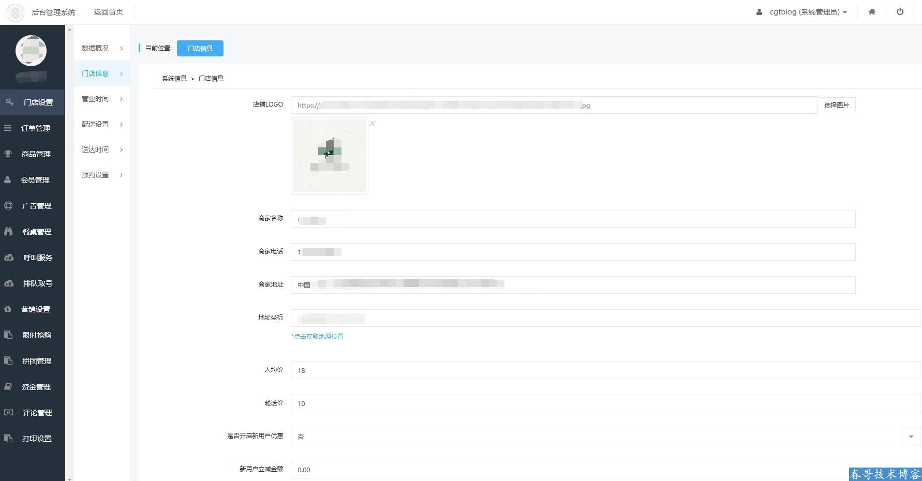922x481 pixels.
Task: Click the 选择图片 button
Action: point(836,106)
